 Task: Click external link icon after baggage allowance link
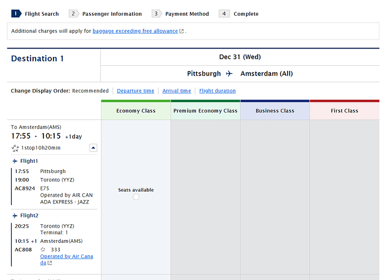point(182,32)
